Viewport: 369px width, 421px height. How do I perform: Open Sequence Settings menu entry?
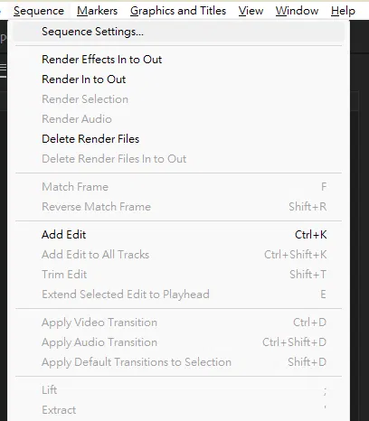[178, 32]
